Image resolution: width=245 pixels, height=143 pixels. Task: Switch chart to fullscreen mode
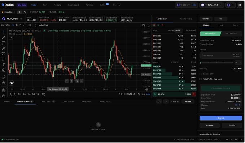tap(149, 25)
